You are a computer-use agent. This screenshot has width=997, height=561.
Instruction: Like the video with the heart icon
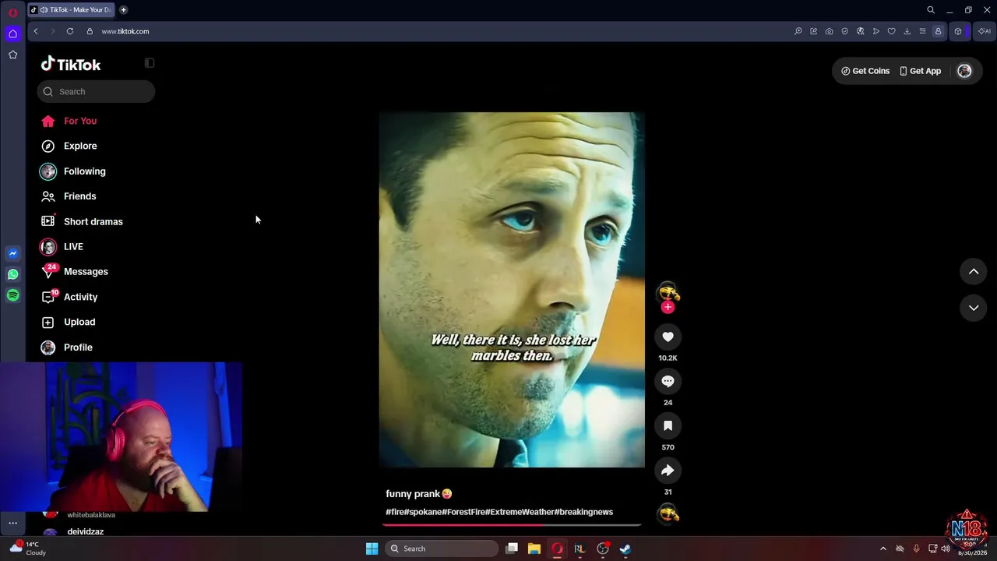668,337
